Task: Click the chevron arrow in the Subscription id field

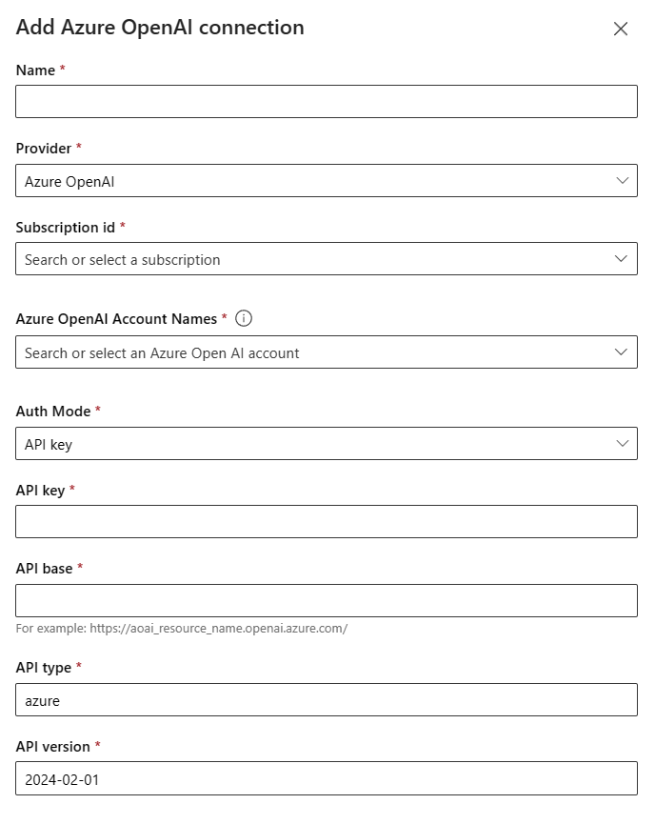Action: click(x=623, y=258)
